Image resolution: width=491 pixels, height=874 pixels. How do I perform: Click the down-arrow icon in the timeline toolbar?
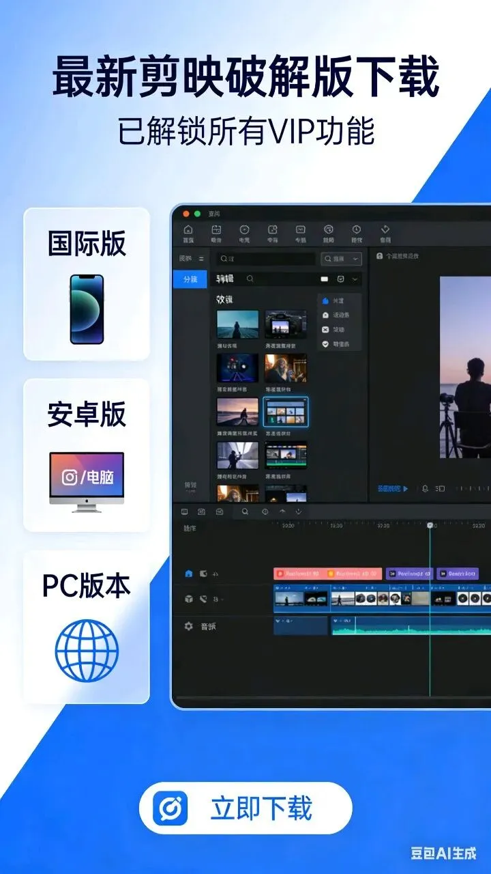click(x=298, y=511)
